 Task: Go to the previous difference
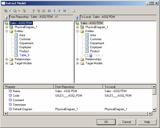click(x=54, y=11)
